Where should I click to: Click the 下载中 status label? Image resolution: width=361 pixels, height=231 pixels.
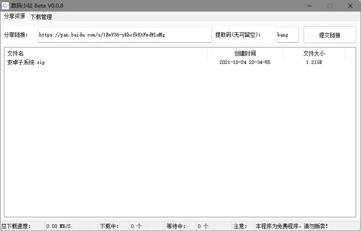110,226
